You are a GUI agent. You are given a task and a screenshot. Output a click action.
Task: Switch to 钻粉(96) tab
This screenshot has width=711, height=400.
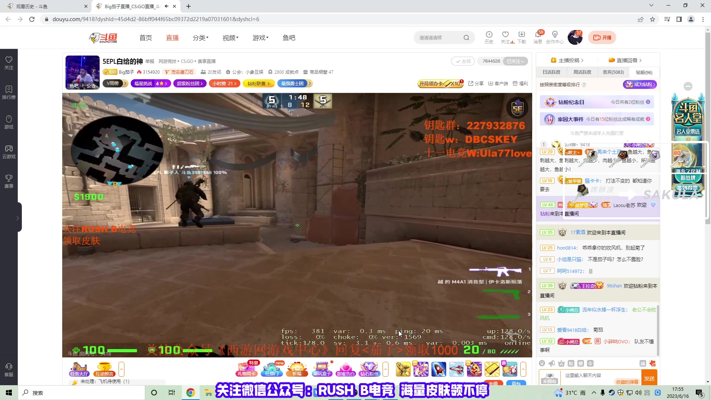click(644, 72)
